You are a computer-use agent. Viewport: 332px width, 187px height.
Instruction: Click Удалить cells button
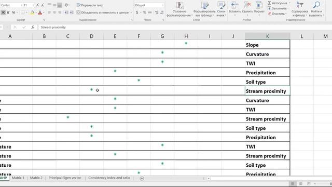[x=247, y=9]
